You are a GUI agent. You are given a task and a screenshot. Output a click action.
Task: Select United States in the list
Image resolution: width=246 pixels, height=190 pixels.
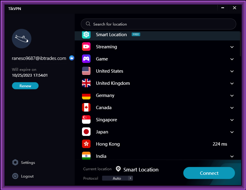click(109, 71)
